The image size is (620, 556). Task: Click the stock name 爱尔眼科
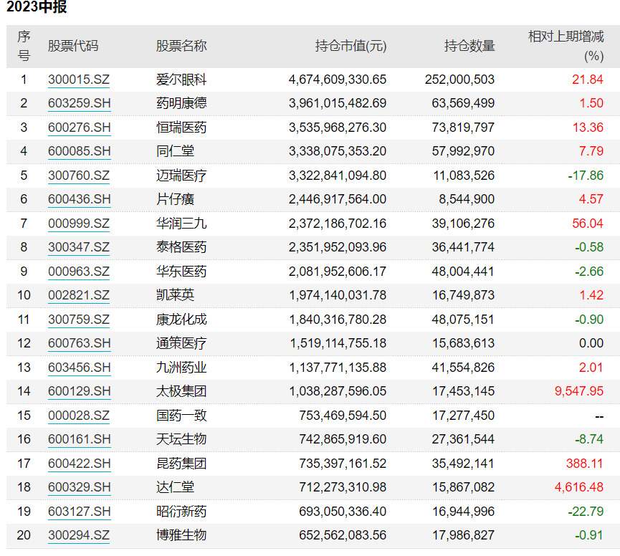[181, 80]
